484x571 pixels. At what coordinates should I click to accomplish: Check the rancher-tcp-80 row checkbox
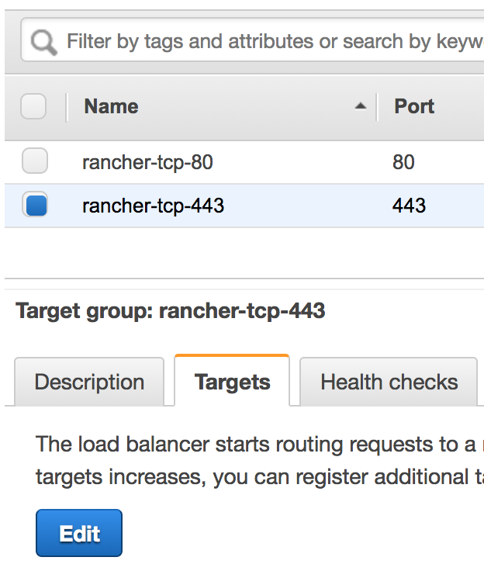click(35, 161)
